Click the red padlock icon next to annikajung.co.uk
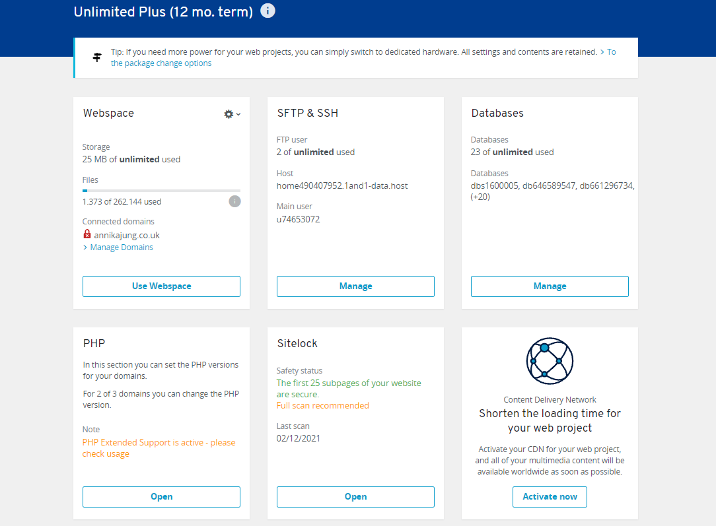The image size is (716, 526). pos(87,234)
